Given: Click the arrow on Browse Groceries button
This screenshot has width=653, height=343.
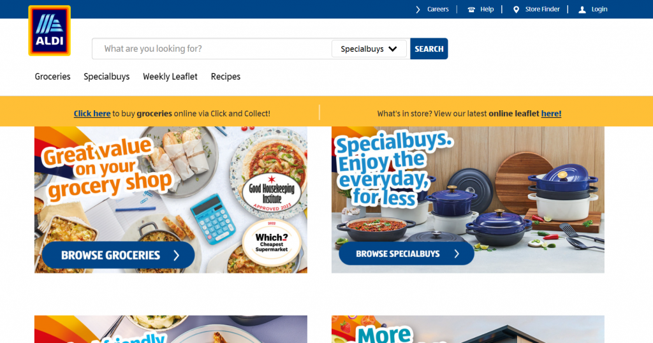Looking at the screenshot, I should 177,255.
